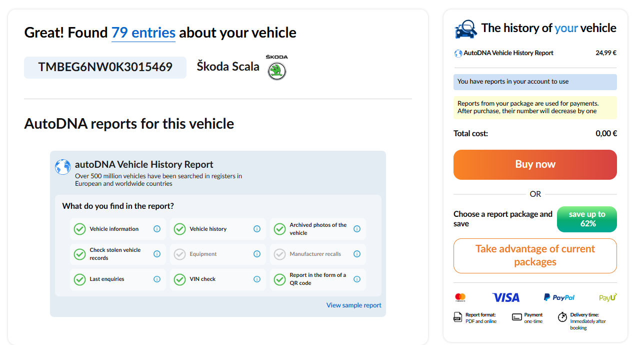
Task: Open info icon for Report in the form of a QR code
Action: pos(357,279)
